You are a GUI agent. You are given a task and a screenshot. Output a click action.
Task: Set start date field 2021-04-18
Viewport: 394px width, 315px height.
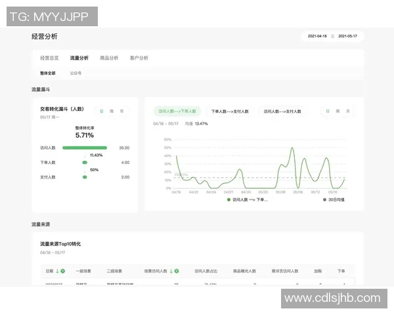pyautogui.click(x=317, y=36)
